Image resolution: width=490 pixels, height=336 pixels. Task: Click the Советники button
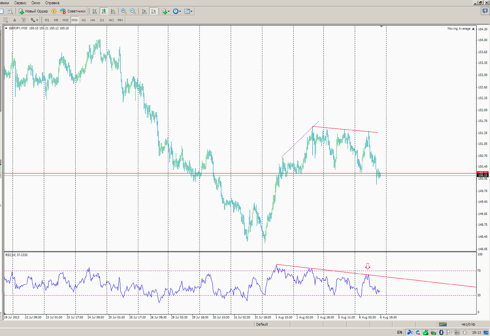73,11
